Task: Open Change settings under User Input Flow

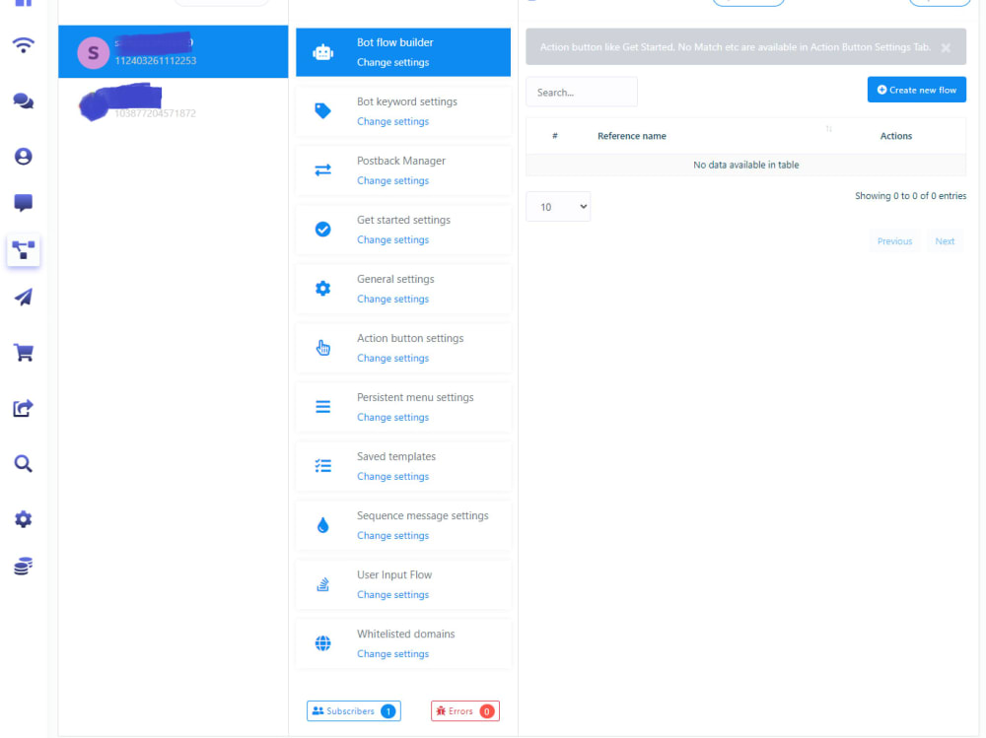Action: pos(392,594)
